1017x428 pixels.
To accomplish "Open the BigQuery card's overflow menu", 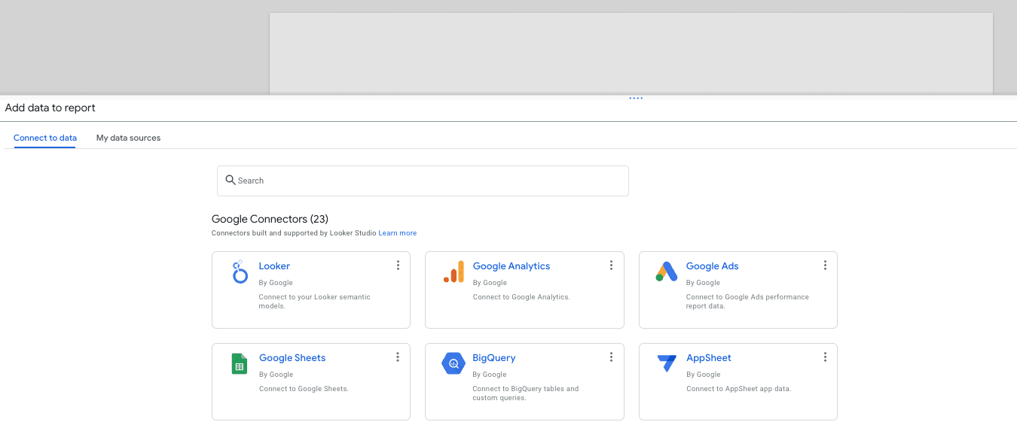I will (x=611, y=357).
